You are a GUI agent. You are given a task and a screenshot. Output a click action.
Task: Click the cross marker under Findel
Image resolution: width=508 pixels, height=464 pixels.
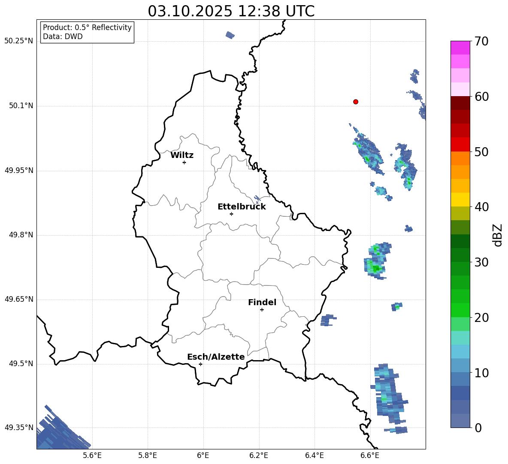coord(262,310)
